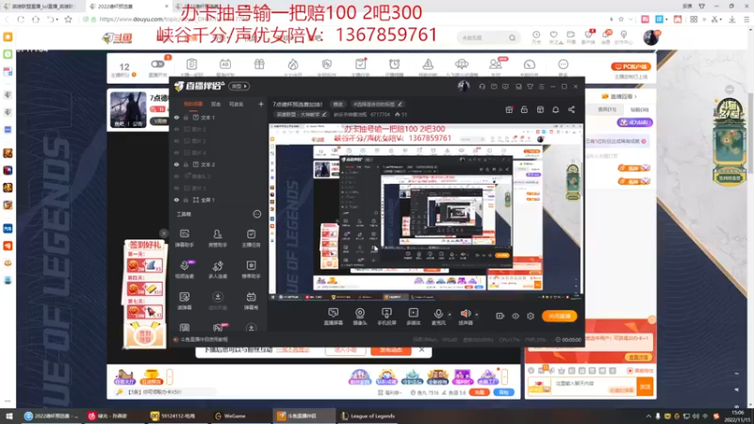Click the PC客户端 button
The height and width of the screenshot is (424, 754).
pyautogui.click(x=631, y=66)
